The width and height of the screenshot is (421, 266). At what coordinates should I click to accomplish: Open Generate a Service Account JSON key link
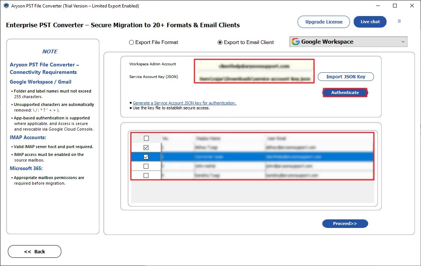(184, 103)
